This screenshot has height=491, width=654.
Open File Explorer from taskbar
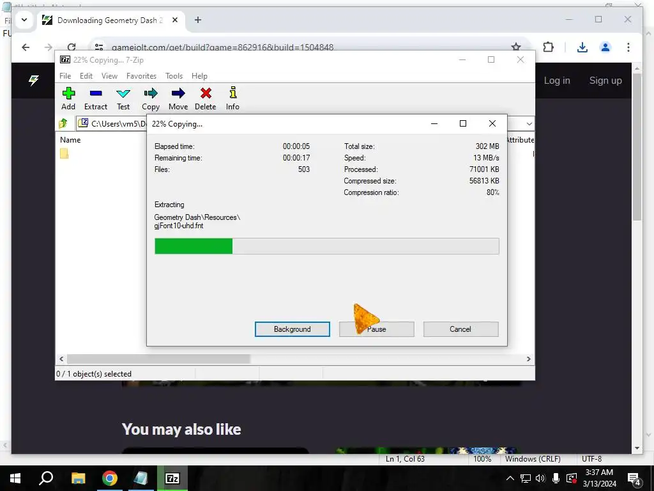[78, 478]
